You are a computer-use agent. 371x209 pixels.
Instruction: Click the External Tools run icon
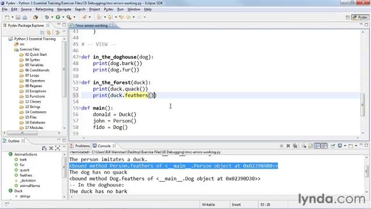(x=69, y=17)
